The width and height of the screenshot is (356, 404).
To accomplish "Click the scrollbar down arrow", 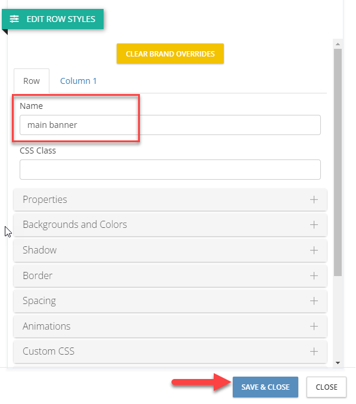I will 338,363.
